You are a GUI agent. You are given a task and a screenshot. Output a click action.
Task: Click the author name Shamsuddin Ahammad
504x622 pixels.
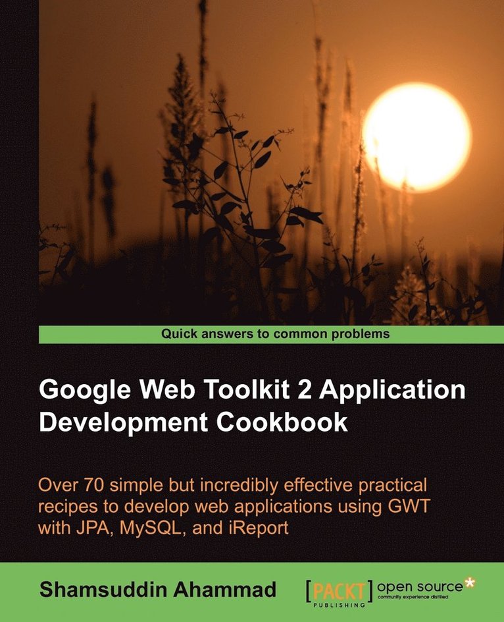click(x=157, y=590)
